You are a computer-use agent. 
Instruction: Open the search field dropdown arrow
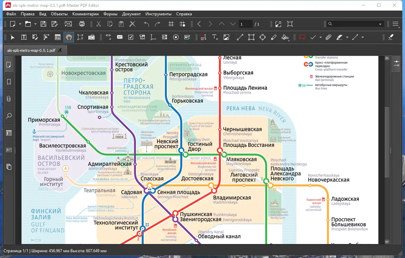click(x=380, y=24)
